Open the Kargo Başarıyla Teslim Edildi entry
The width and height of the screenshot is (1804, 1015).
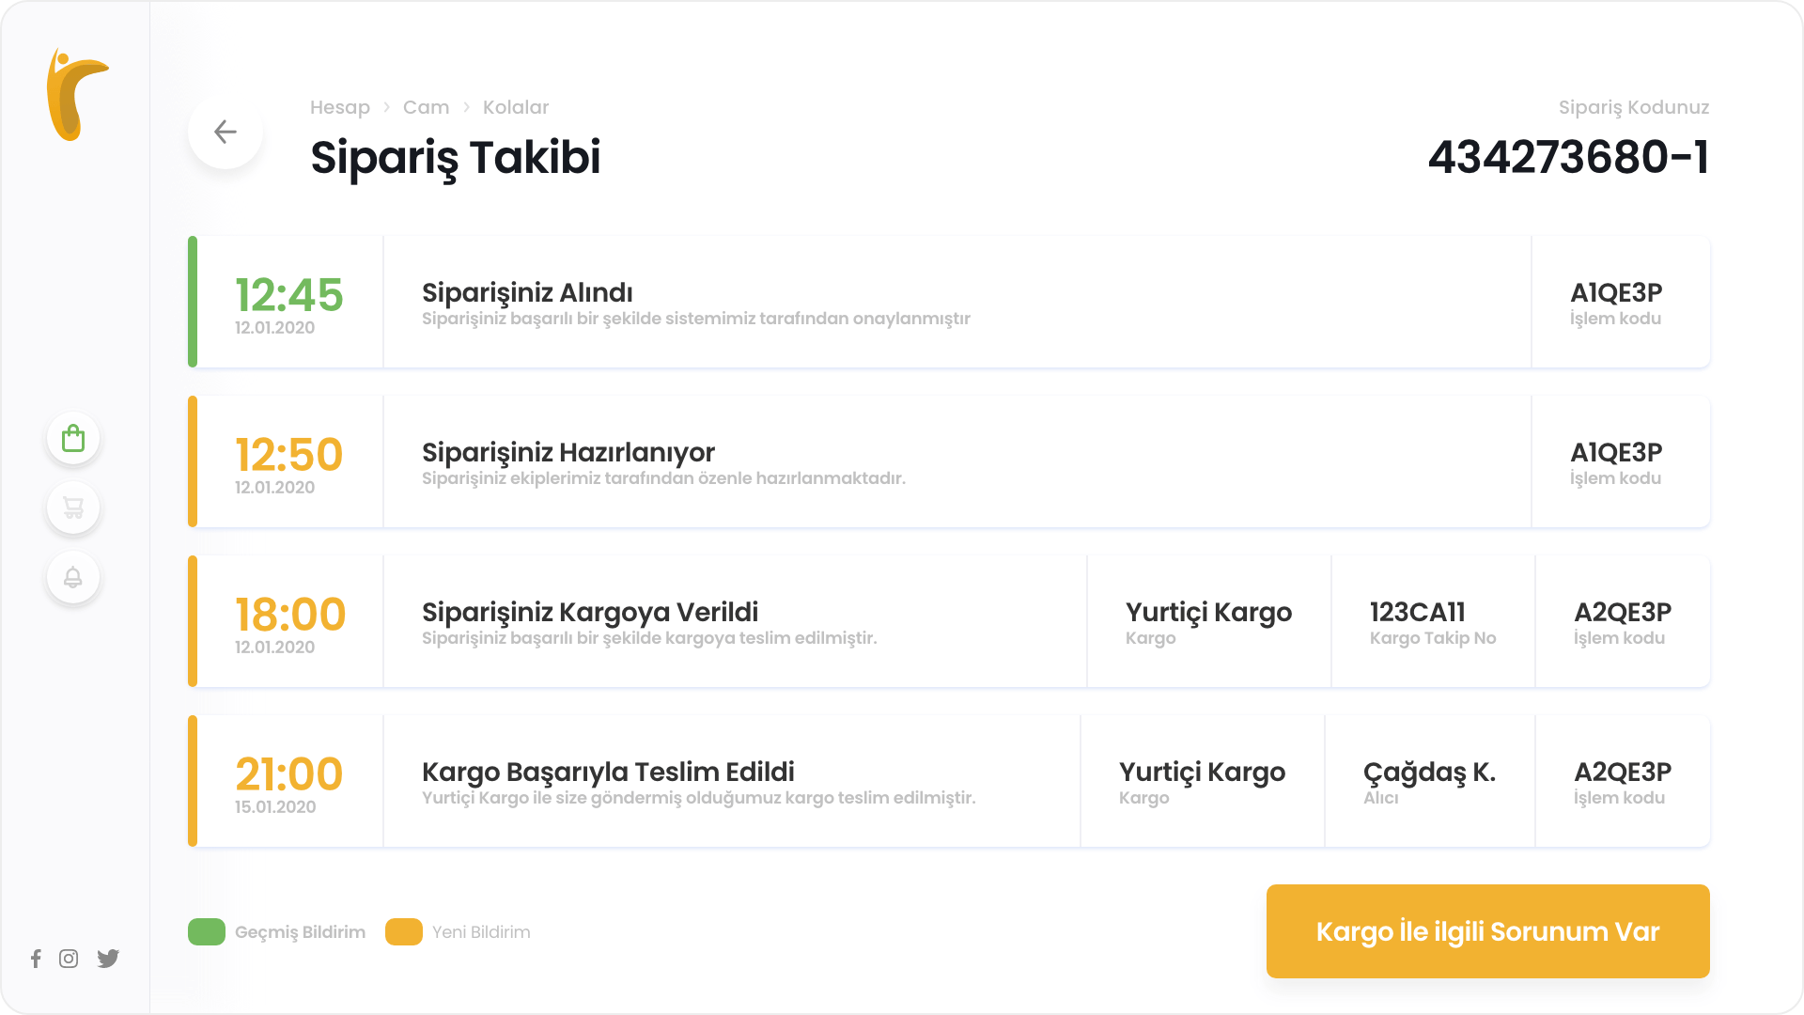pyautogui.click(x=949, y=781)
